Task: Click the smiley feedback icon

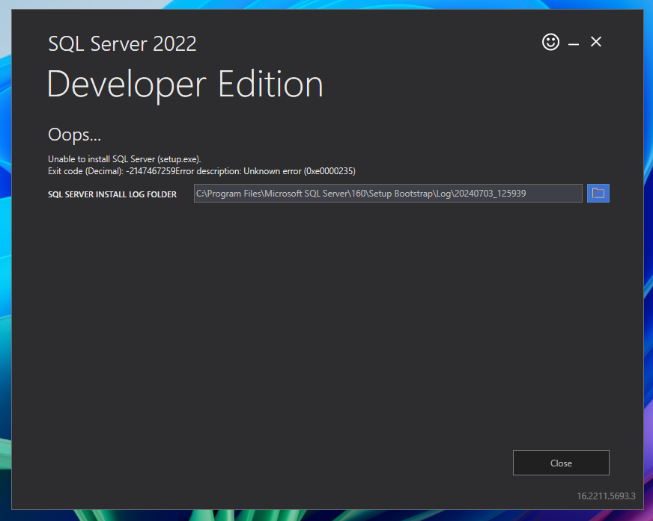Action: (550, 42)
